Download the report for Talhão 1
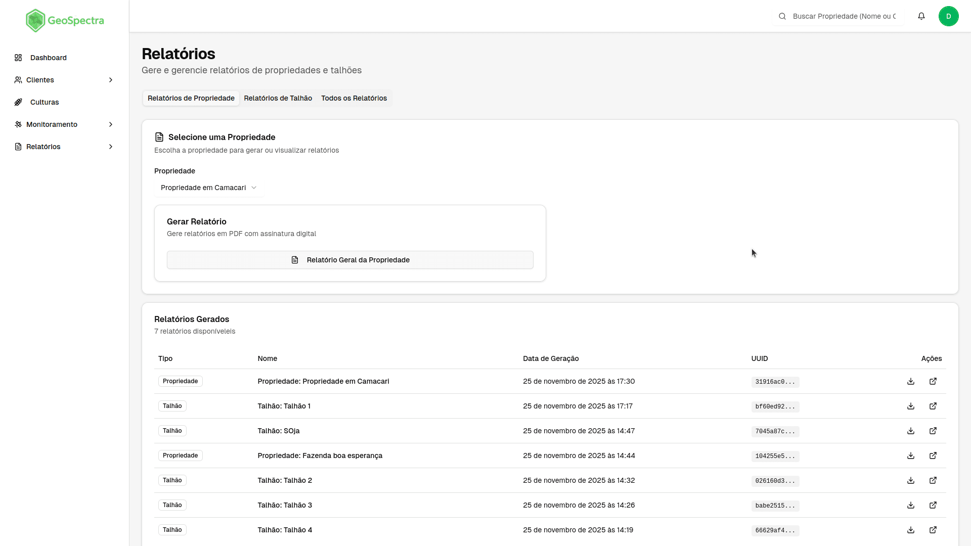 tap(911, 406)
